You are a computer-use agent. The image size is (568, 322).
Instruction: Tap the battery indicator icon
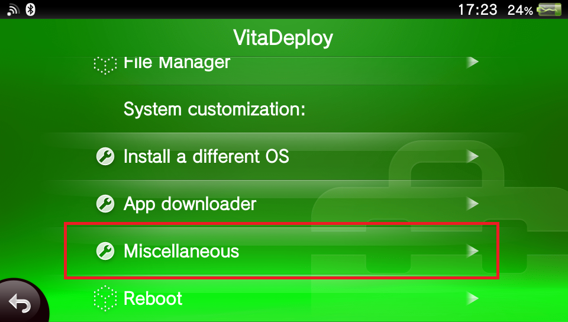tap(549, 9)
